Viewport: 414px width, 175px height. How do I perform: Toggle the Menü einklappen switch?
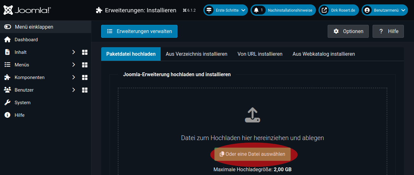pyautogui.click(x=8, y=27)
